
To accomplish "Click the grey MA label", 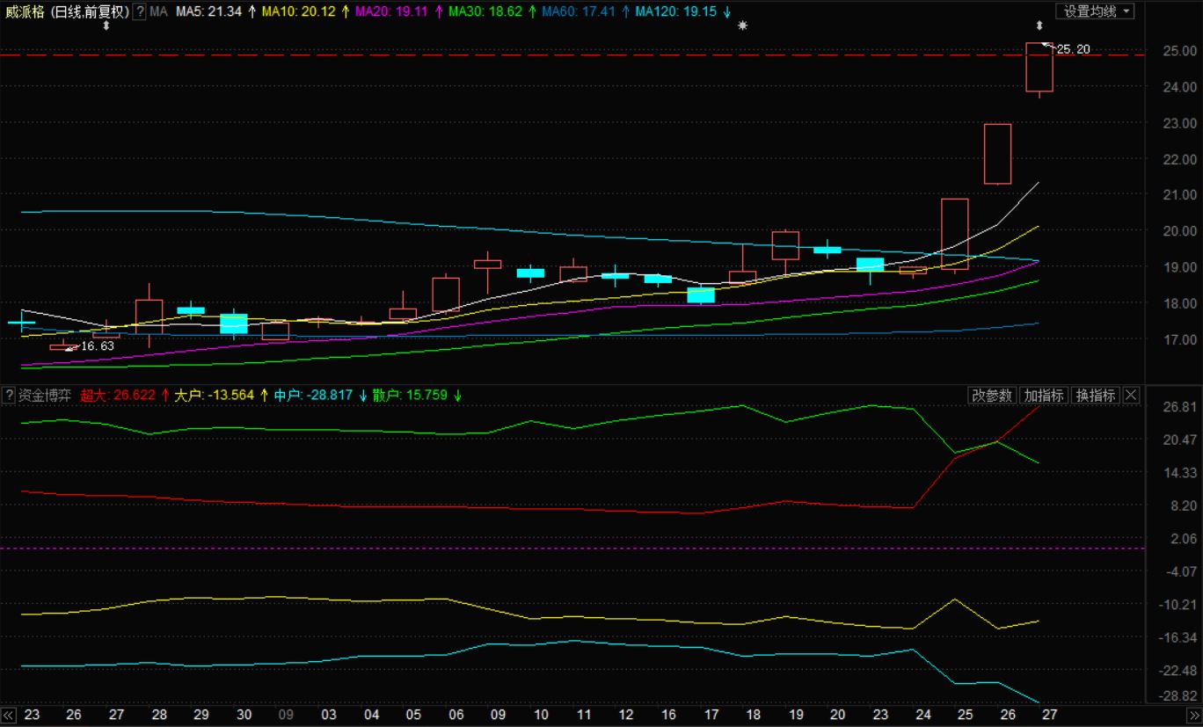I will pyautogui.click(x=158, y=11).
